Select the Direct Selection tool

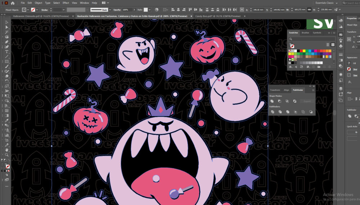tap(6, 27)
